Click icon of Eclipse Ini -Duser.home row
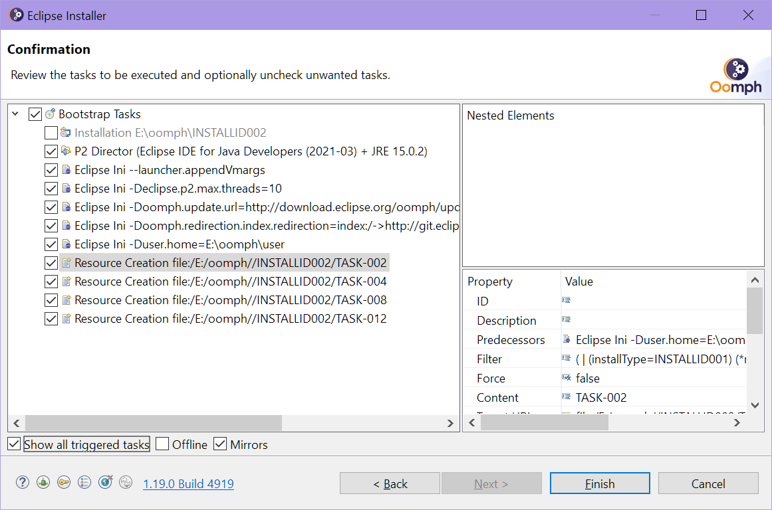Image resolution: width=772 pixels, height=510 pixels. coord(66,244)
